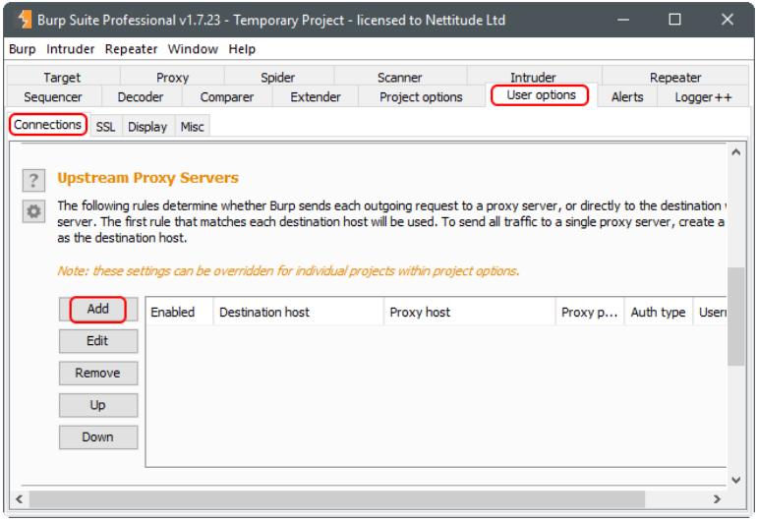The width and height of the screenshot is (757, 522).
Task: Switch to the Display sub-tab
Action: [147, 127]
